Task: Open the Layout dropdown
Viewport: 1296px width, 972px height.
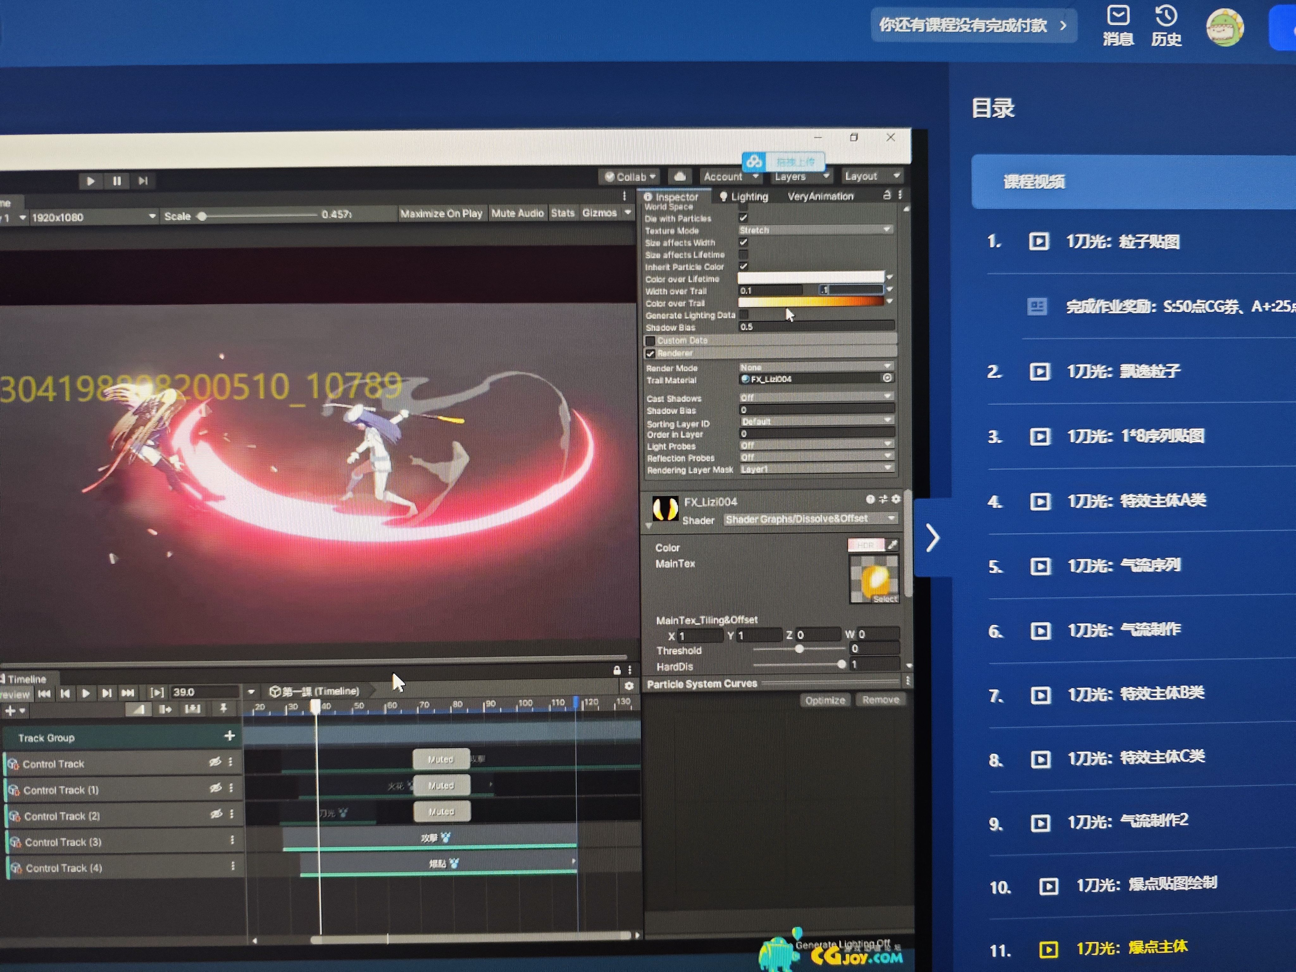Action: pos(871,176)
